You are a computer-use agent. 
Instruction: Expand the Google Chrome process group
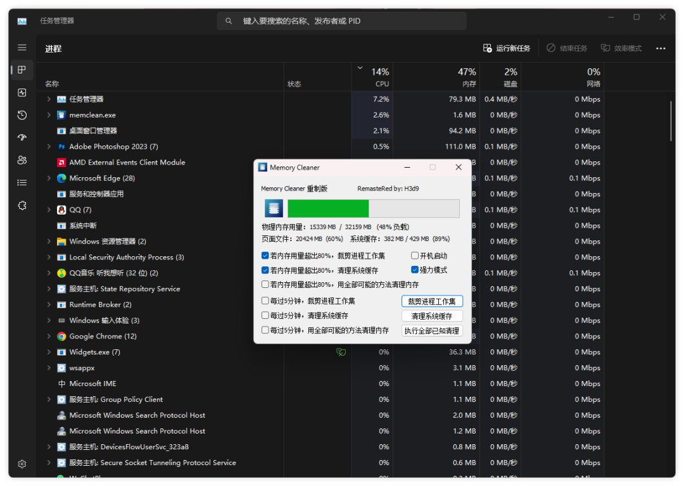coord(49,337)
